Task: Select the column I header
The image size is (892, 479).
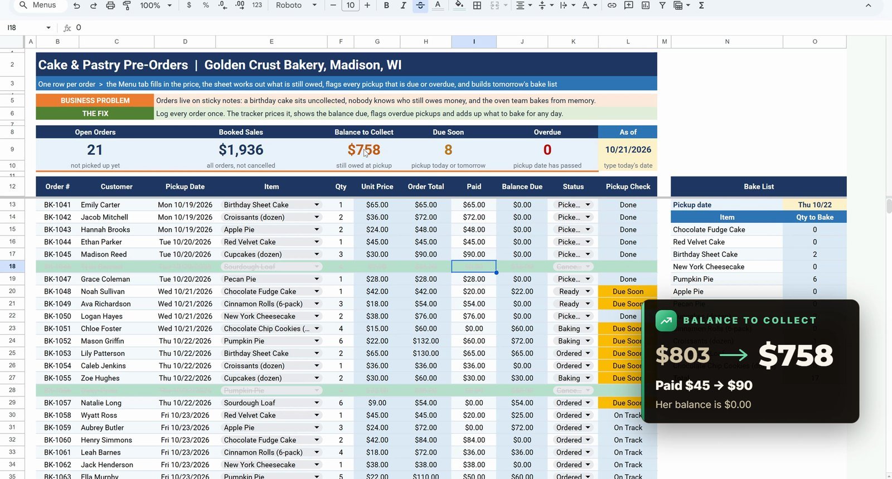Action: tap(474, 42)
